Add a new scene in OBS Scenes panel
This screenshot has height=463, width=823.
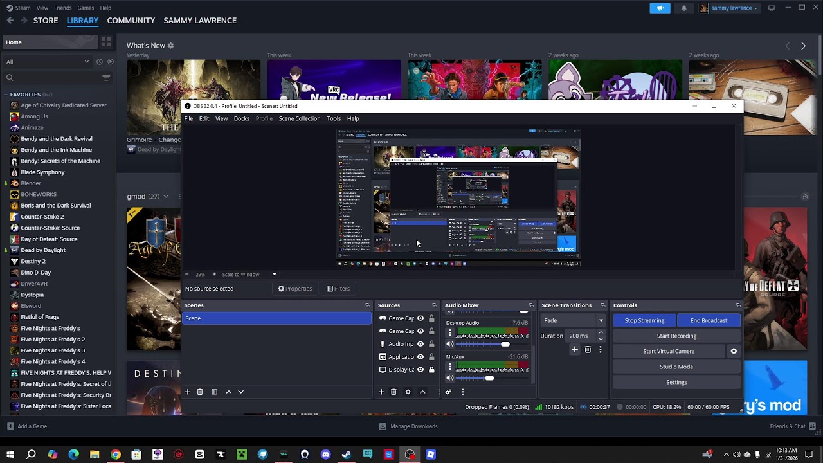(188, 392)
